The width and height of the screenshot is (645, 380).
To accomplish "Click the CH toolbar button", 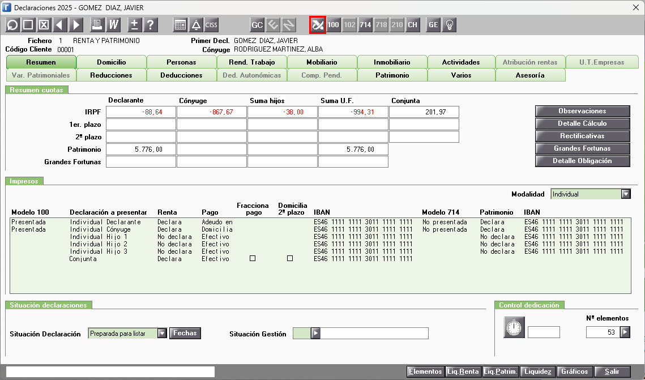I will [x=412, y=25].
